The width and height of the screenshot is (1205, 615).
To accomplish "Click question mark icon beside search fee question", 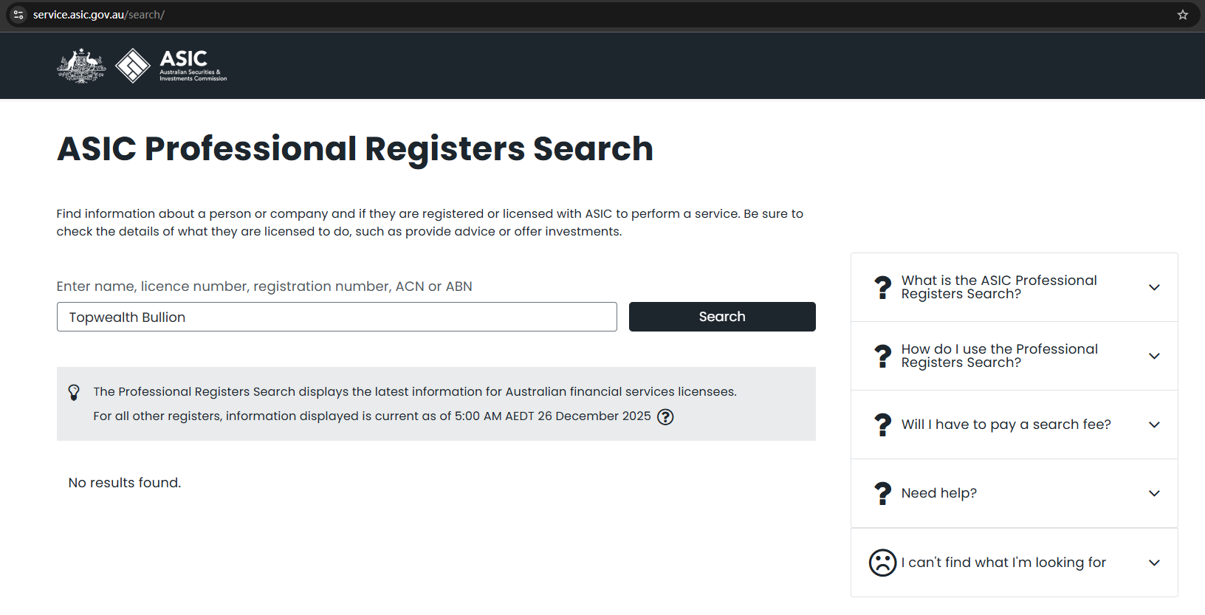I will 882,425.
